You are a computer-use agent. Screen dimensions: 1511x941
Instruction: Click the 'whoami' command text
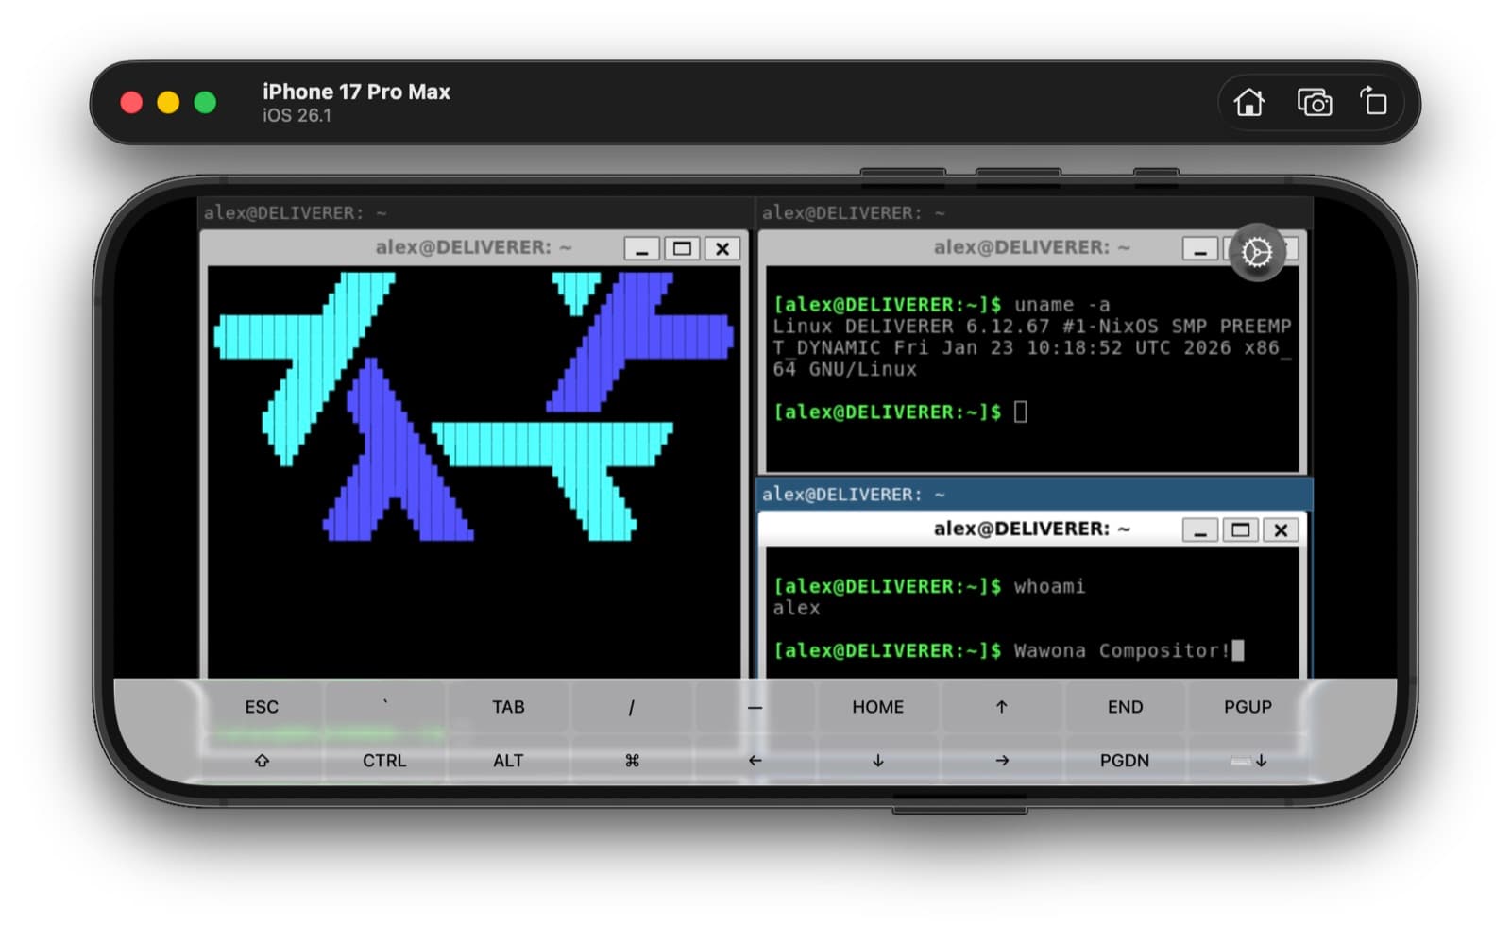tap(1049, 586)
